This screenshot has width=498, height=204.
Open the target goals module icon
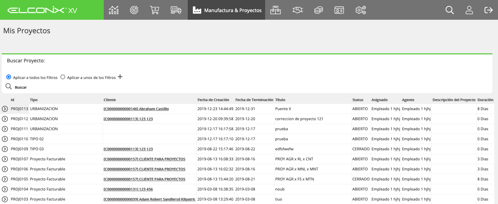click(134, 10)
